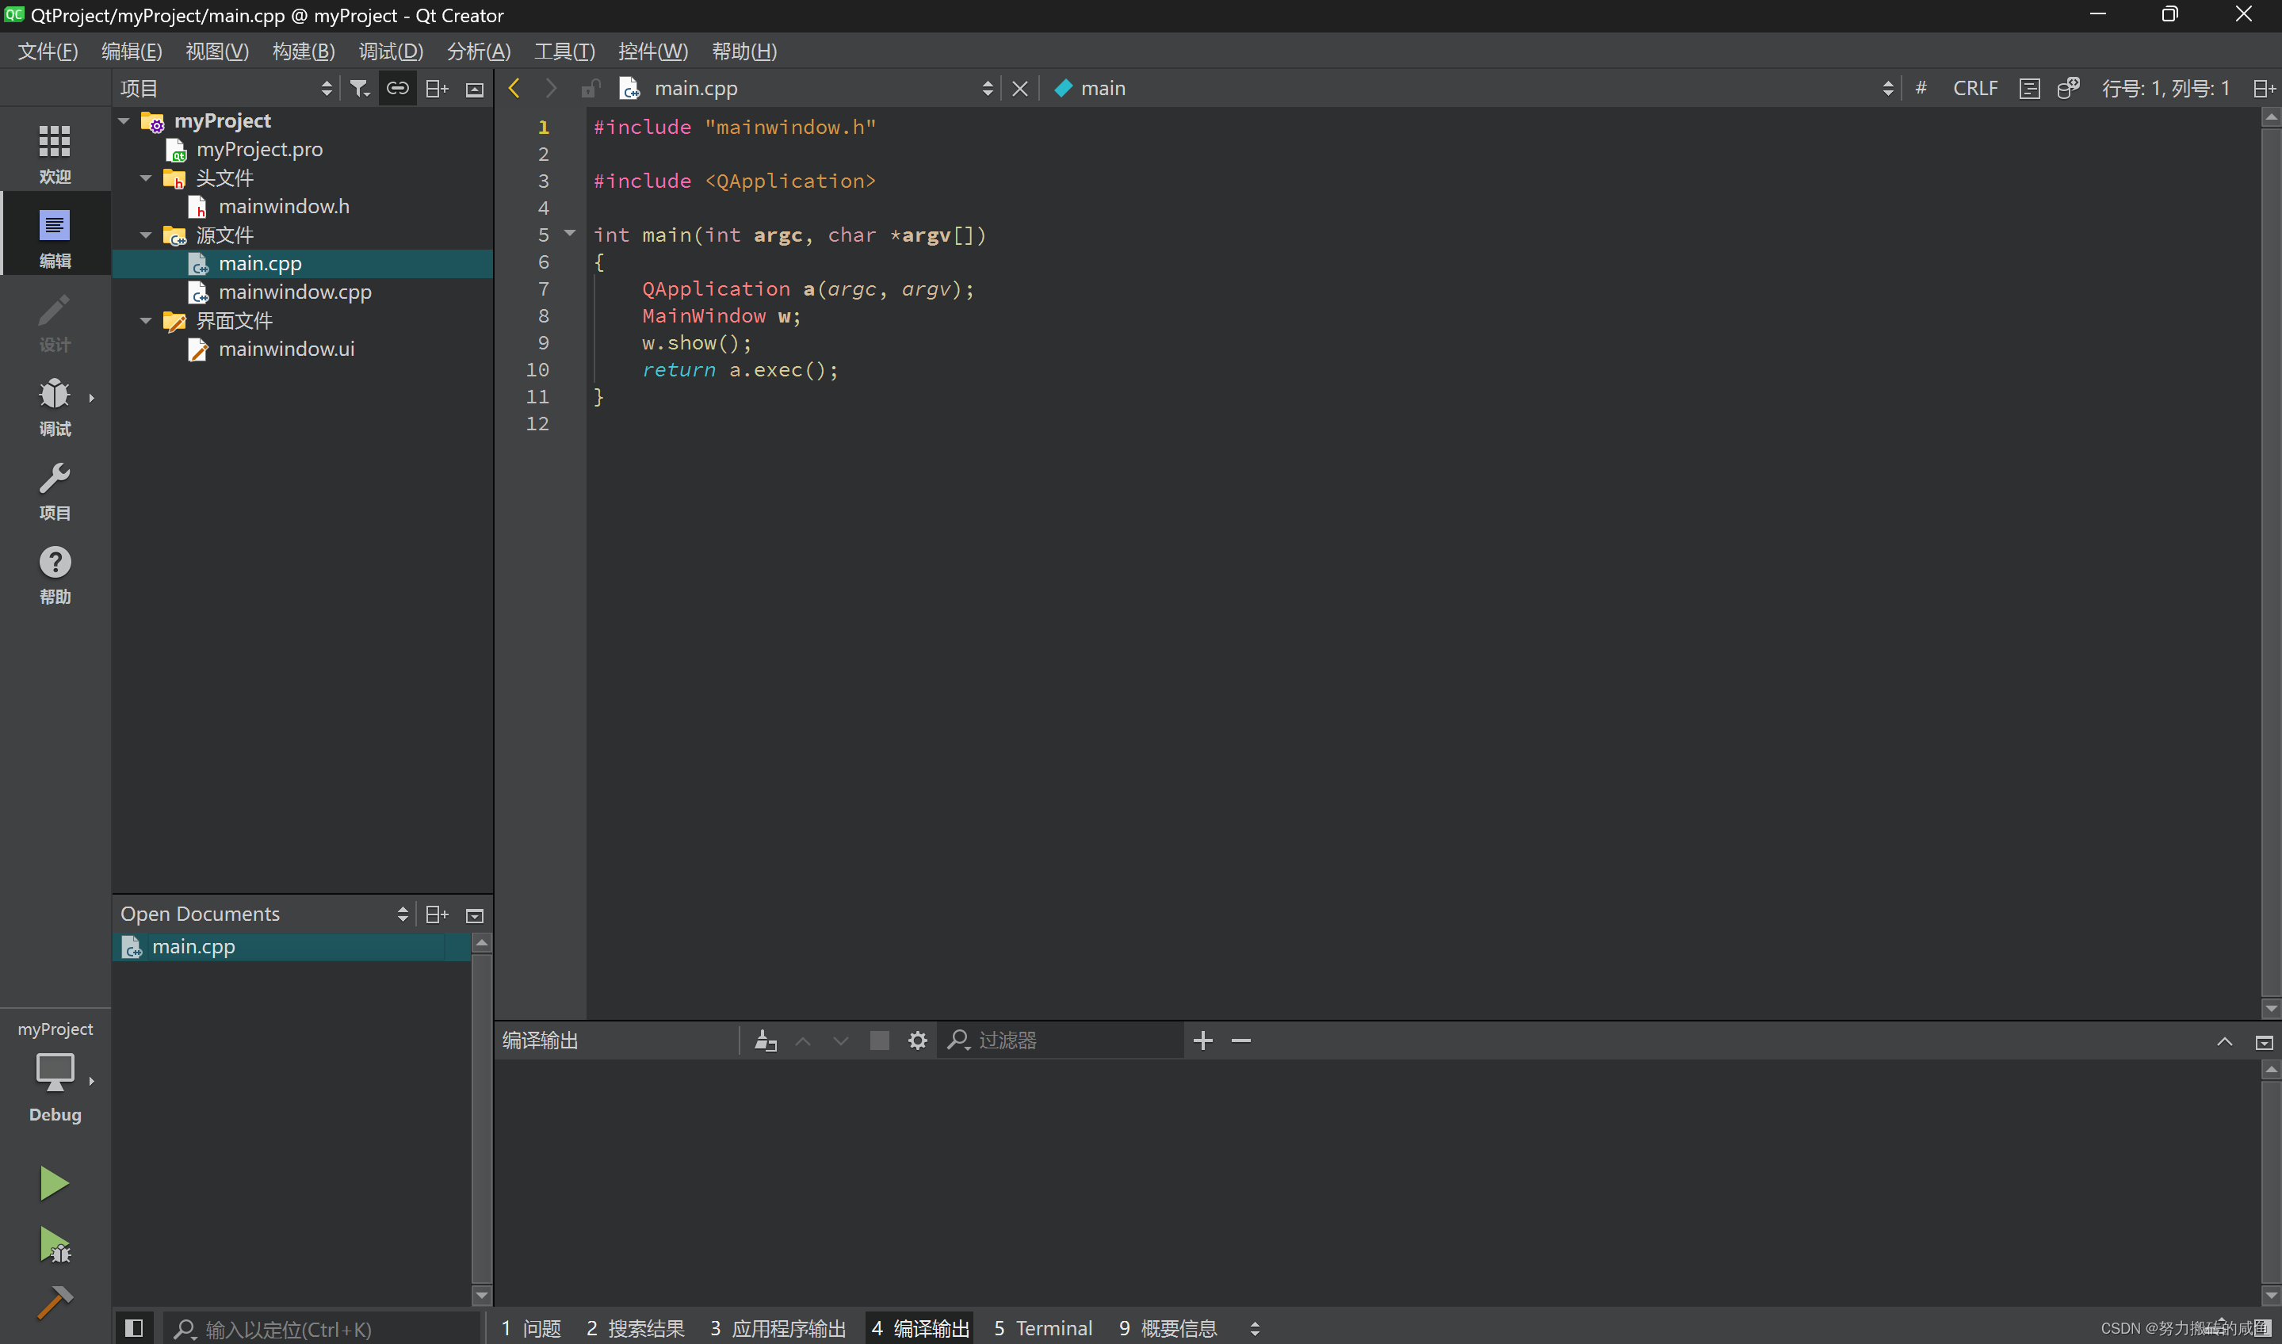Select mainwindow.ui in the tree
This screenshot has width=2282, height=1344.
285,349
